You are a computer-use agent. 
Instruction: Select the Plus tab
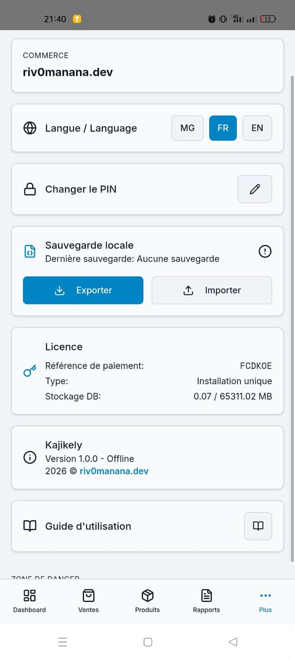click(265, 601)
